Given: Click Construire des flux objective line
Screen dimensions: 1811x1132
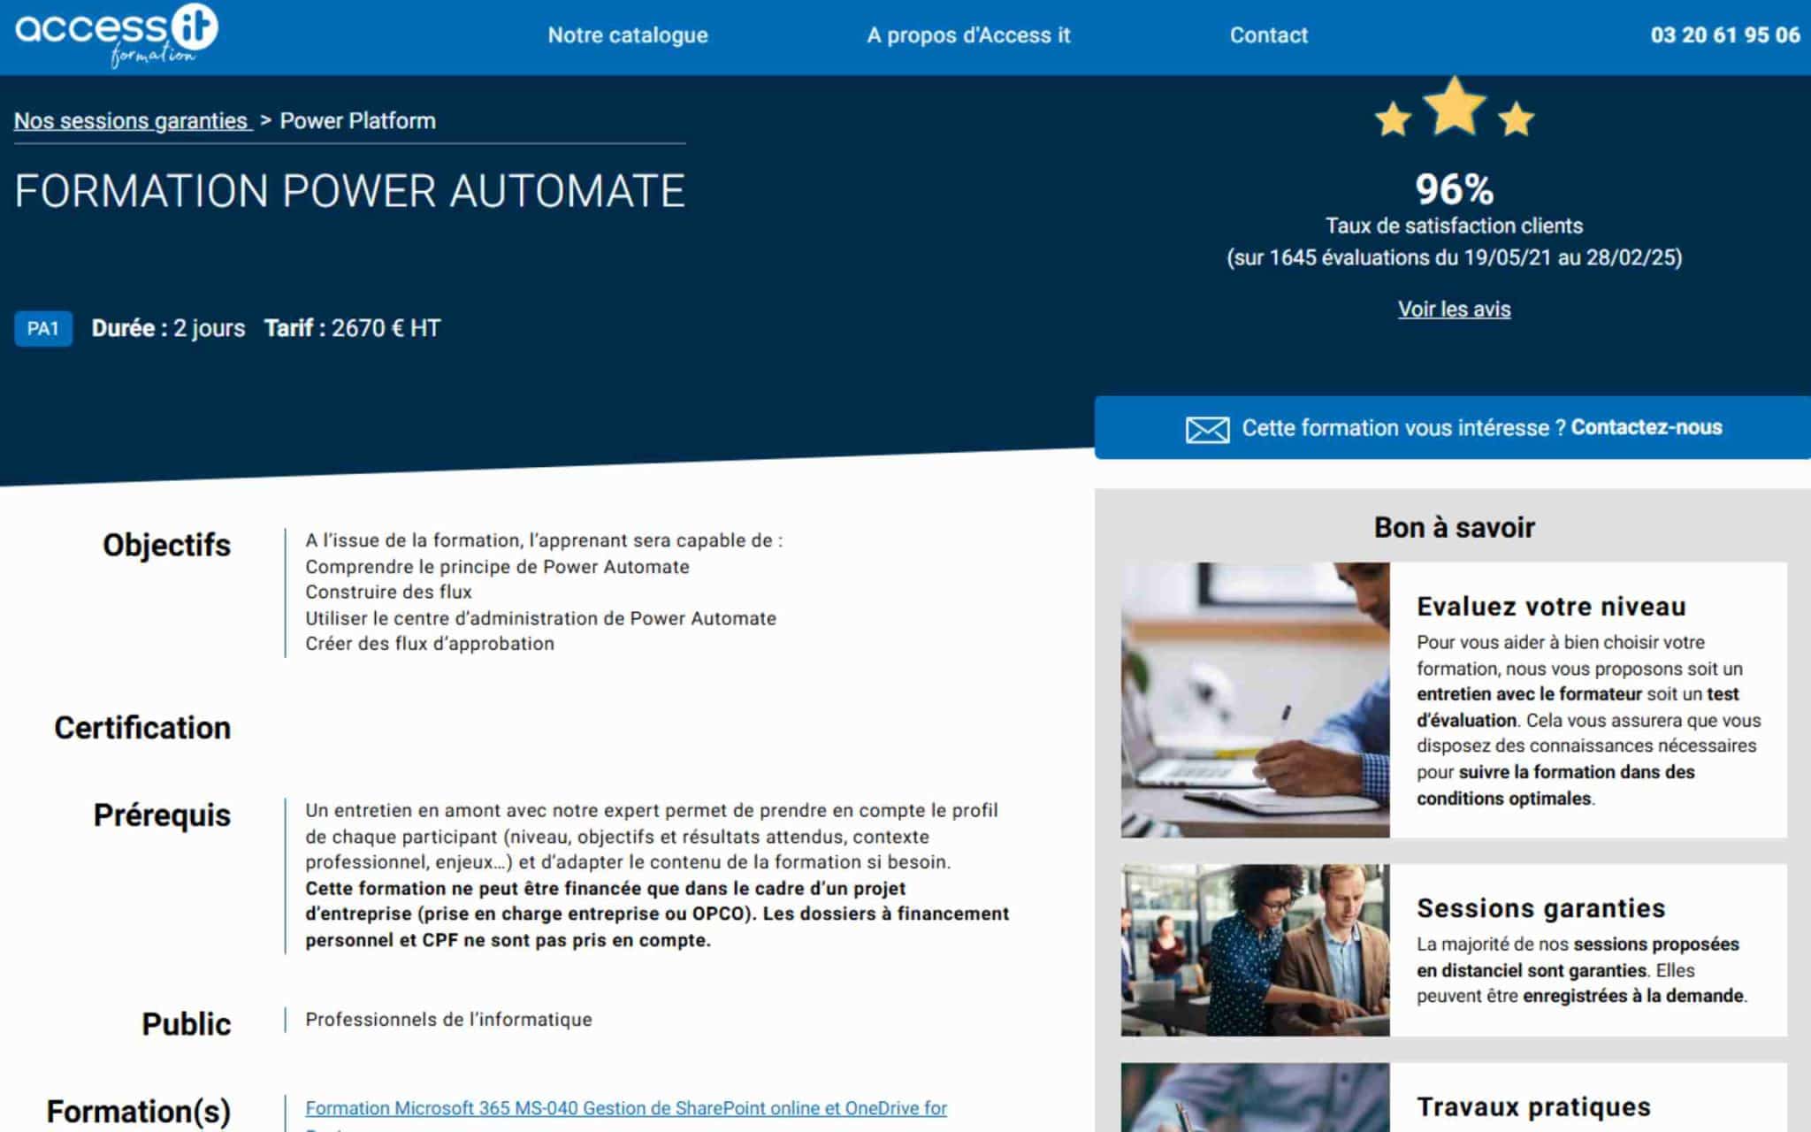Looking at the screenshot, I should 388,592.
